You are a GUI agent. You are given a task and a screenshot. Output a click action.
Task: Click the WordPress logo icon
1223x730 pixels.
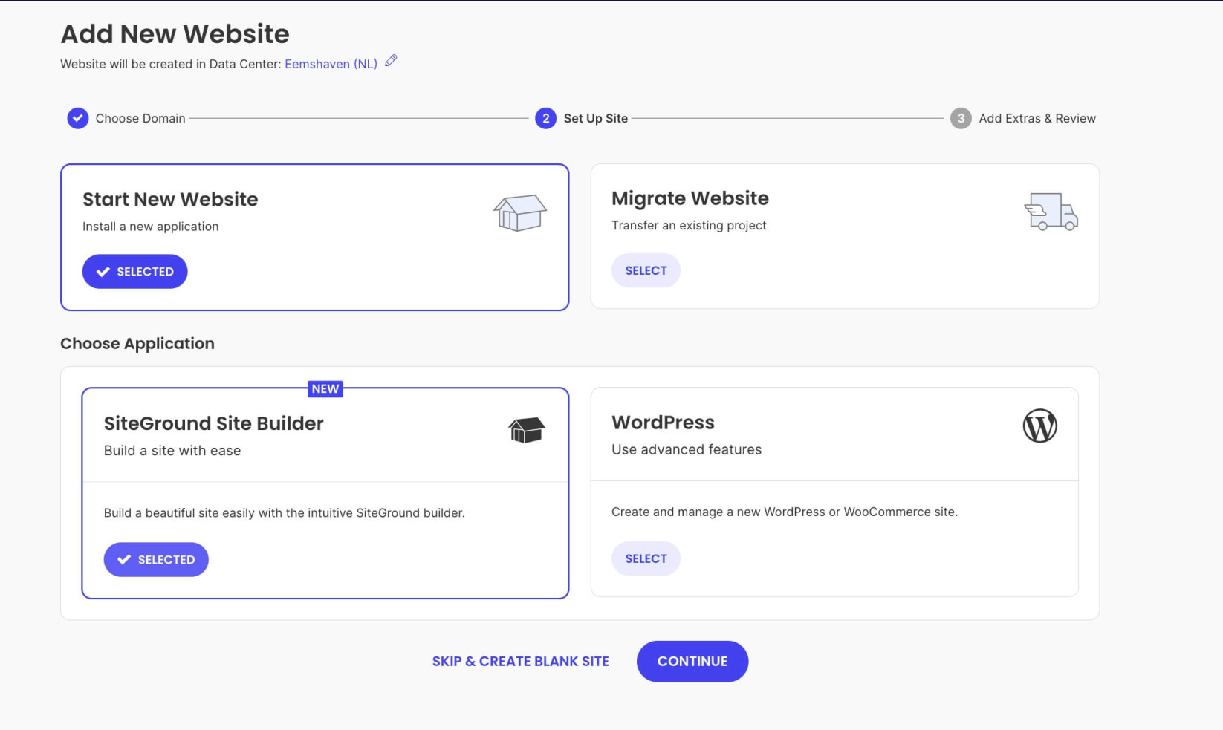[1039, 426]
